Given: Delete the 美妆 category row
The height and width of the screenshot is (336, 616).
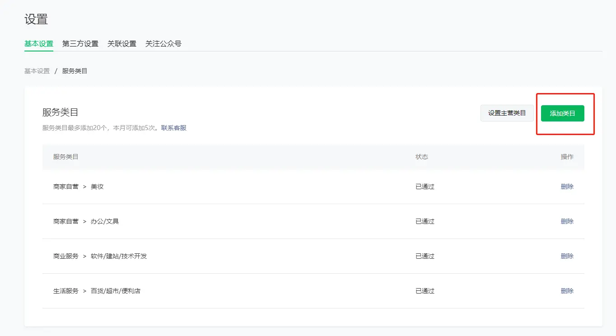Looking at the screenshot, I should pyautogui.click(x=567, y=187).
